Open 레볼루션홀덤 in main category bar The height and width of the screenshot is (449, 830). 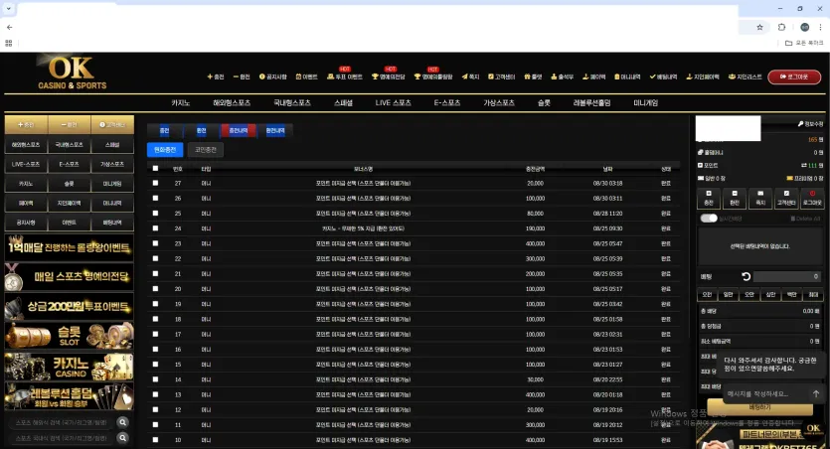pyautogui.click(x=591, y=102)
